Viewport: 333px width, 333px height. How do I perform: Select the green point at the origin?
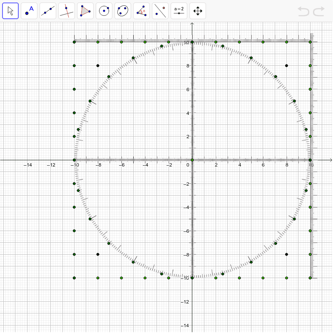click(x=192, y=160)
